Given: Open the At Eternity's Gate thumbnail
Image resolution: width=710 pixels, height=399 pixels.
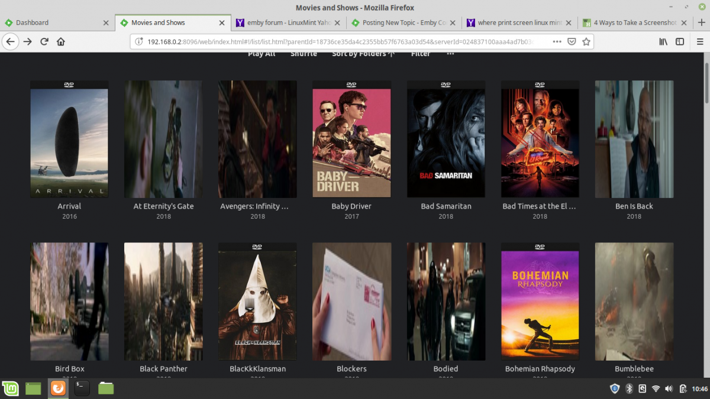Looking at the screenshot, I should (x=163, y=139).
